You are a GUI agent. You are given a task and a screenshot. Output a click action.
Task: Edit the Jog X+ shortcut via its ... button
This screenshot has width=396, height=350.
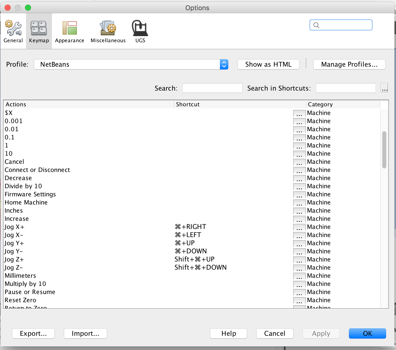click(299, 227)
